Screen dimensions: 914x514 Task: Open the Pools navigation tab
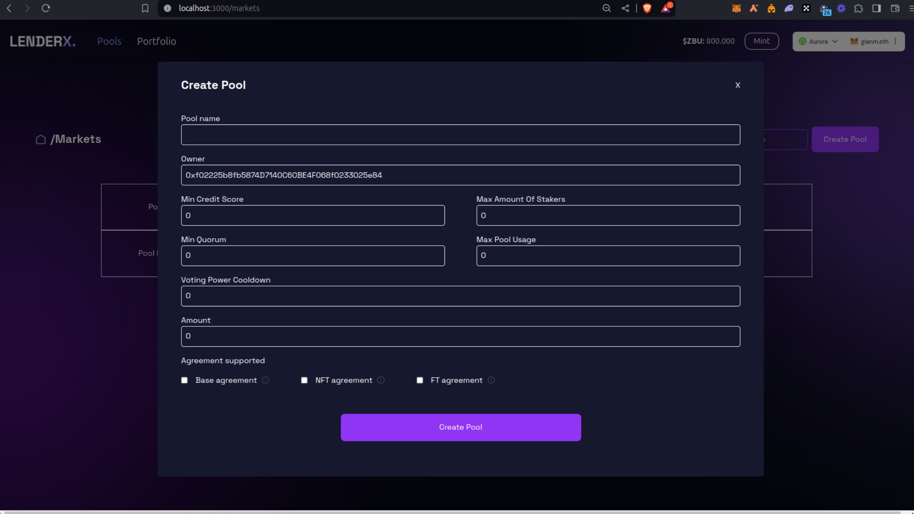click(108, 41)
